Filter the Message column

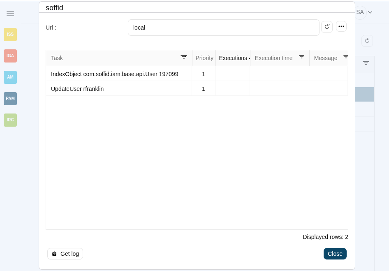coord(345,57)
